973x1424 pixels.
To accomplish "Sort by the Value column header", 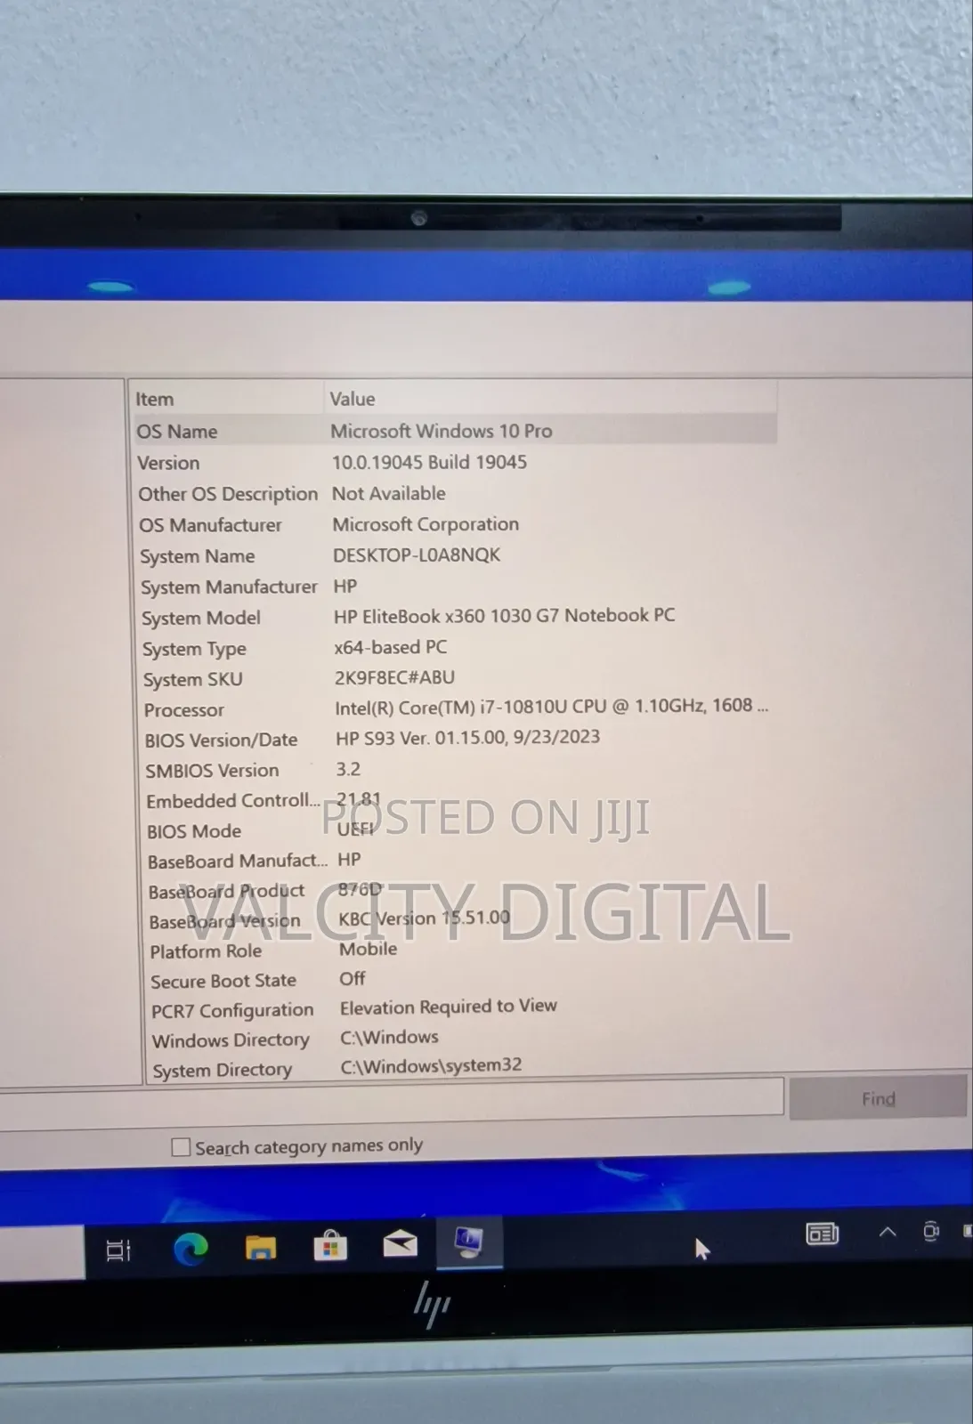I will point(550,399).
